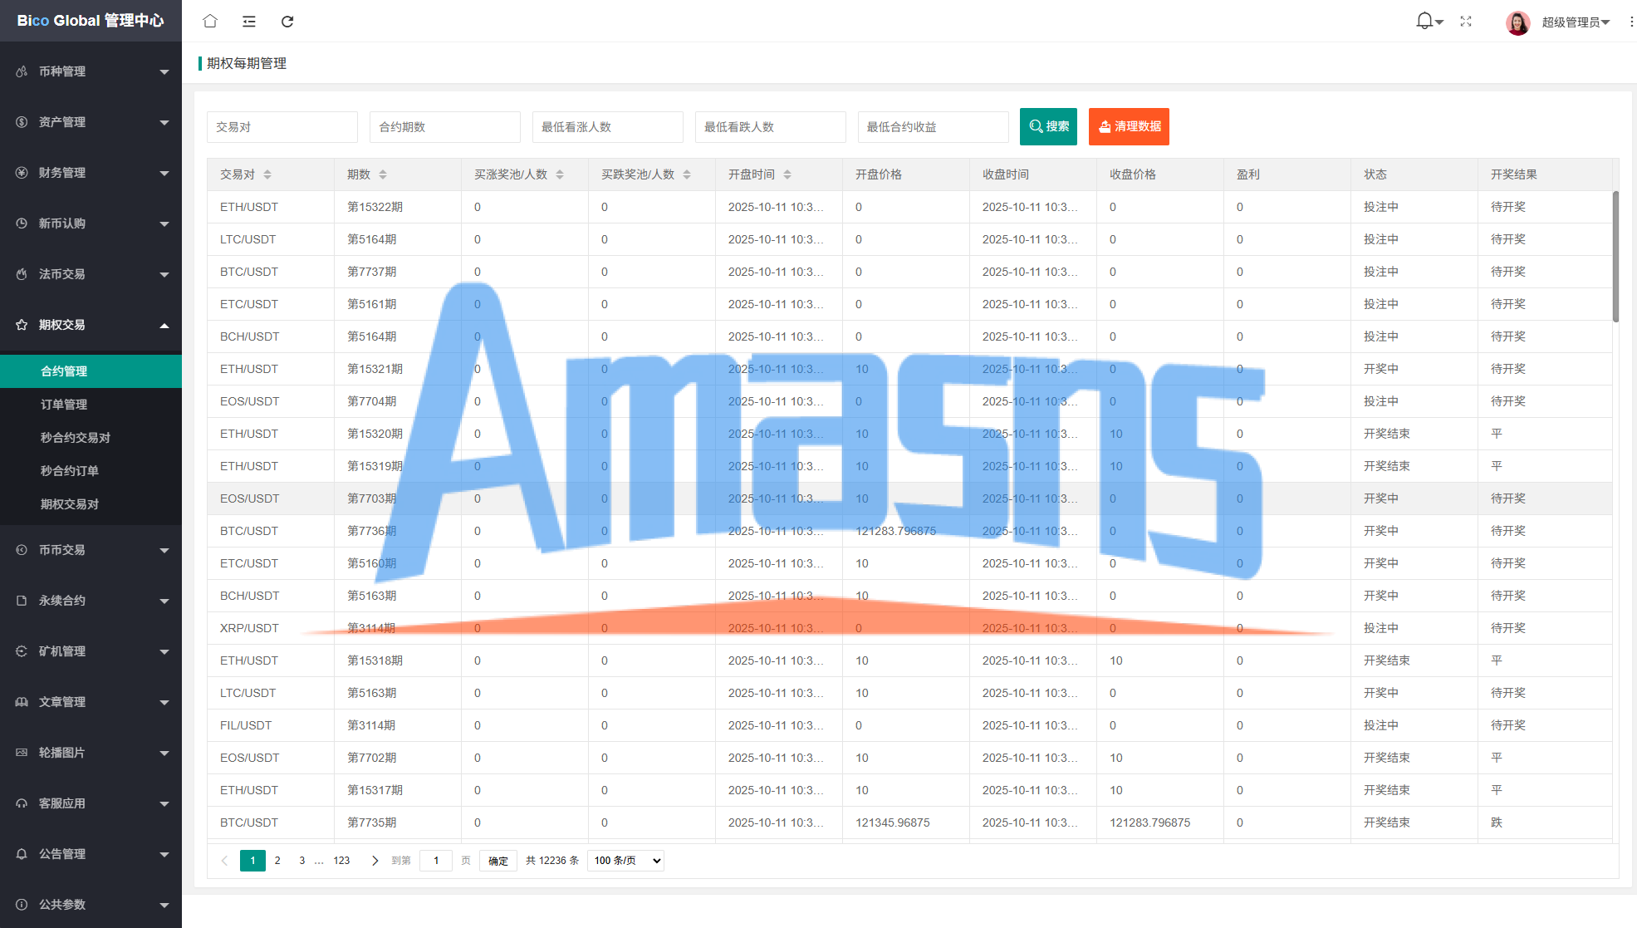The height and width of the screenshot is (928, 1637).
Task: Click the refresh page icon
Action: [287, 22]
